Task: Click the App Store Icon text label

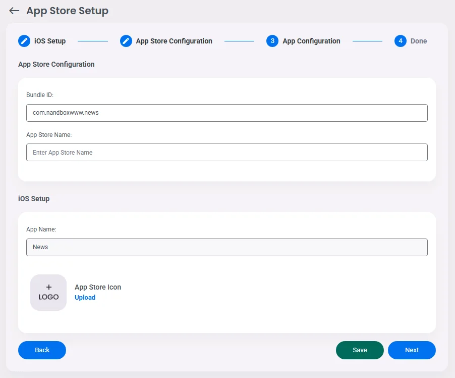Action: (98, 287)
